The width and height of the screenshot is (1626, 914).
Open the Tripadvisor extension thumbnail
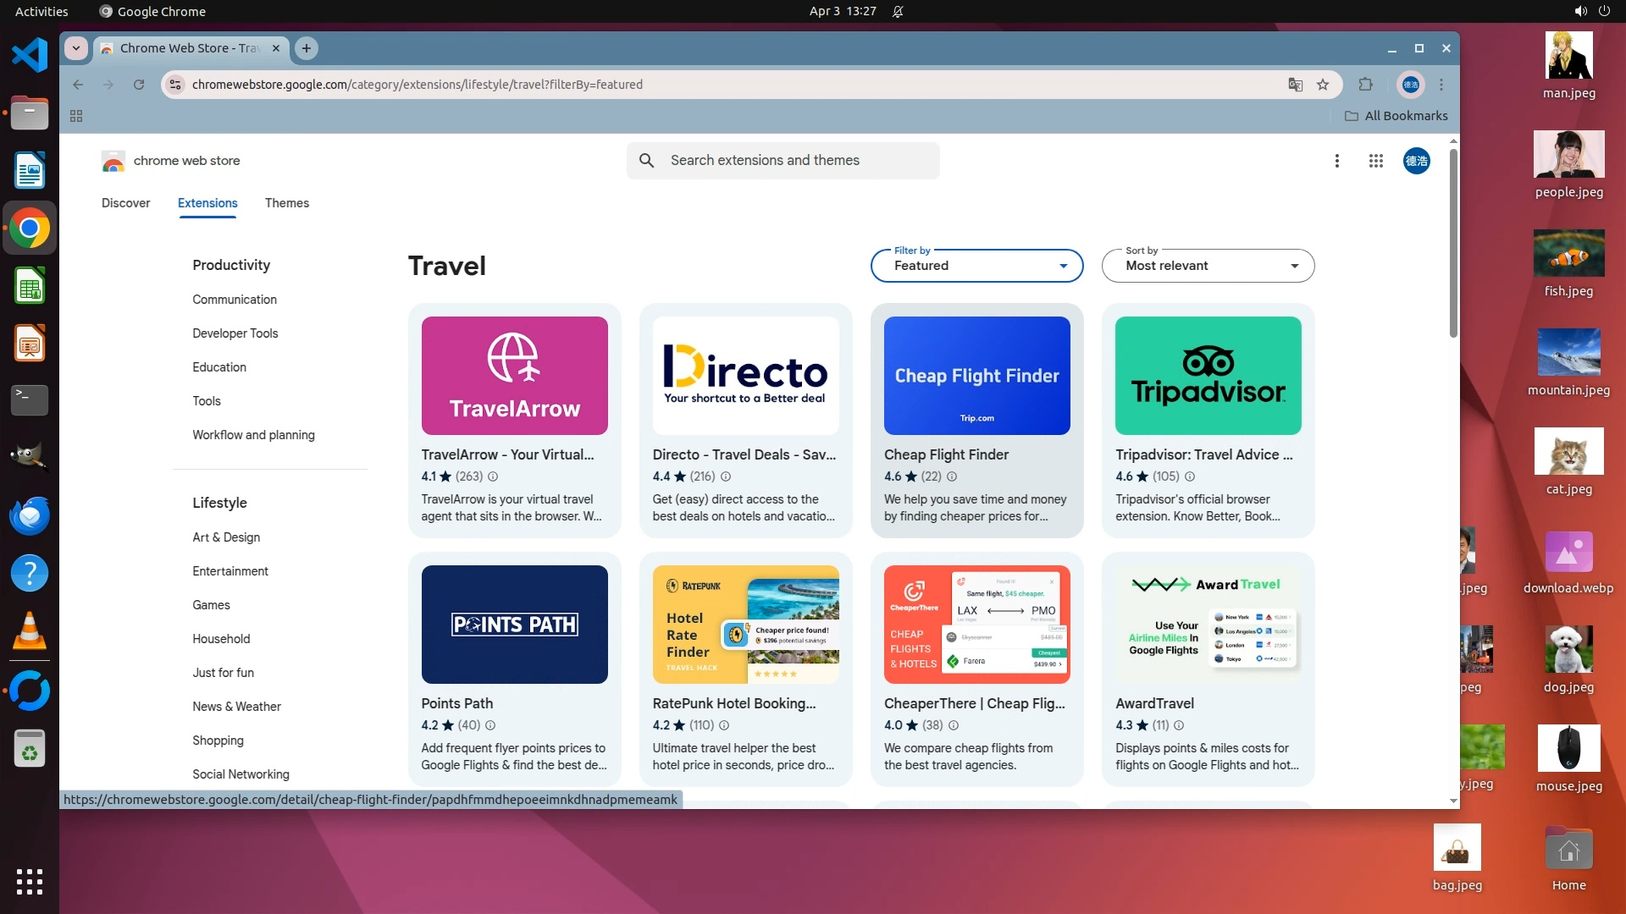[1208, 376]
